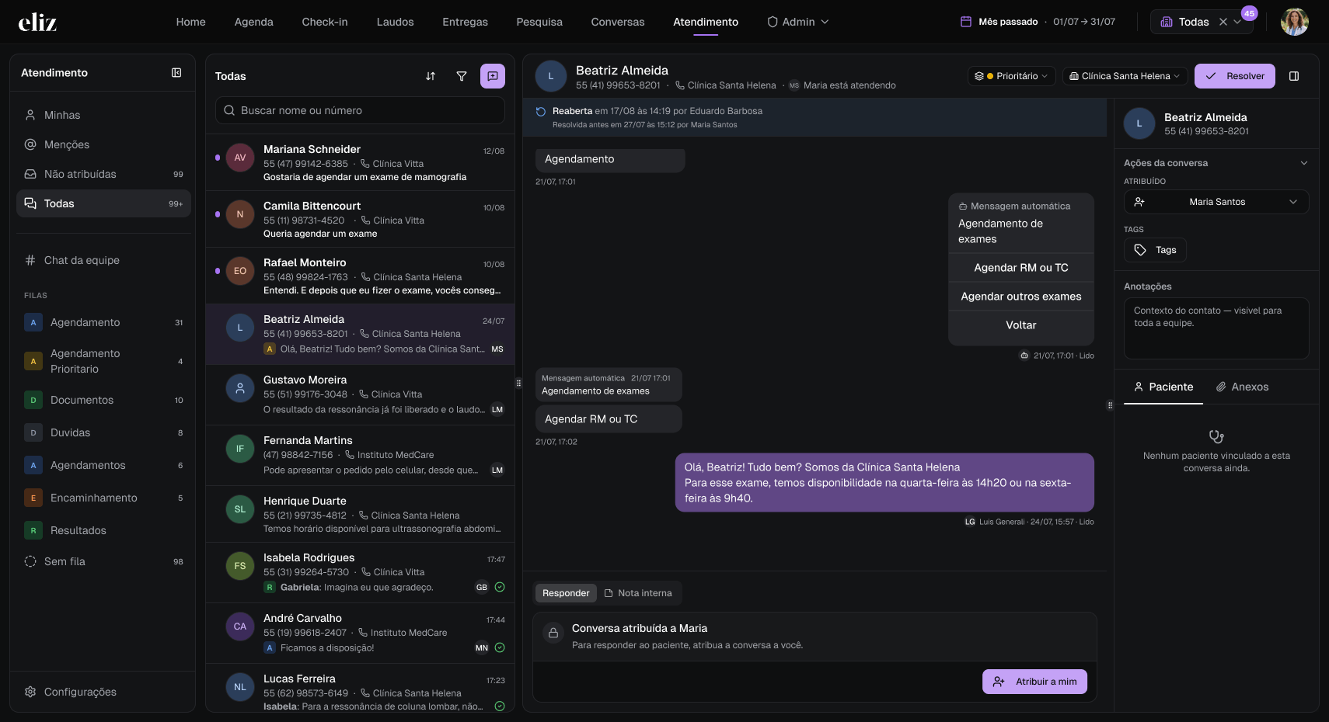The image size is (1329, 722).
Task: Select the Sem fila queue
Action: point(102,561)
